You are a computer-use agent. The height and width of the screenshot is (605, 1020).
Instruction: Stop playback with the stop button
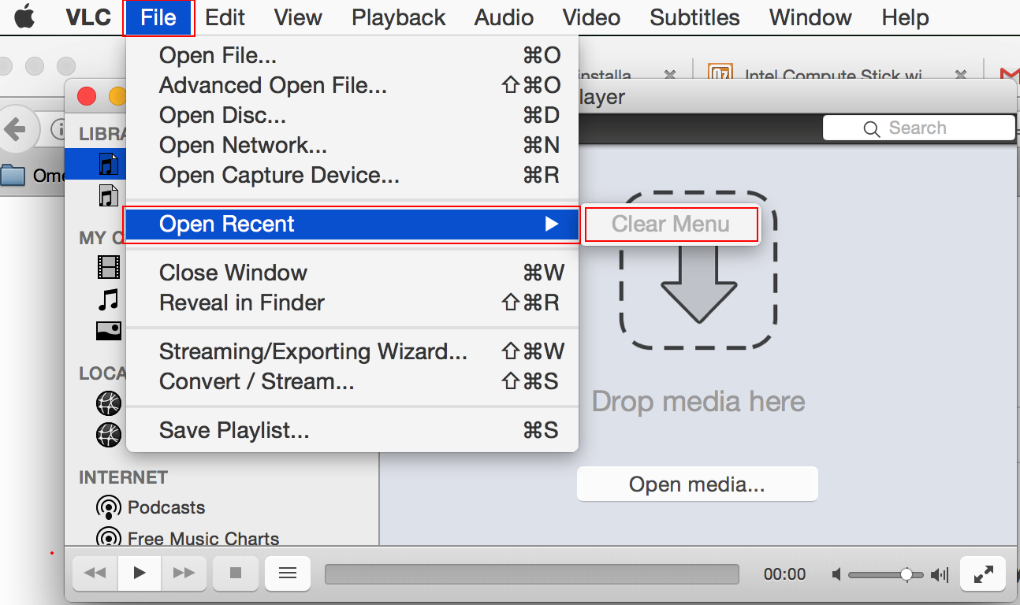click(x=236, y=573)
